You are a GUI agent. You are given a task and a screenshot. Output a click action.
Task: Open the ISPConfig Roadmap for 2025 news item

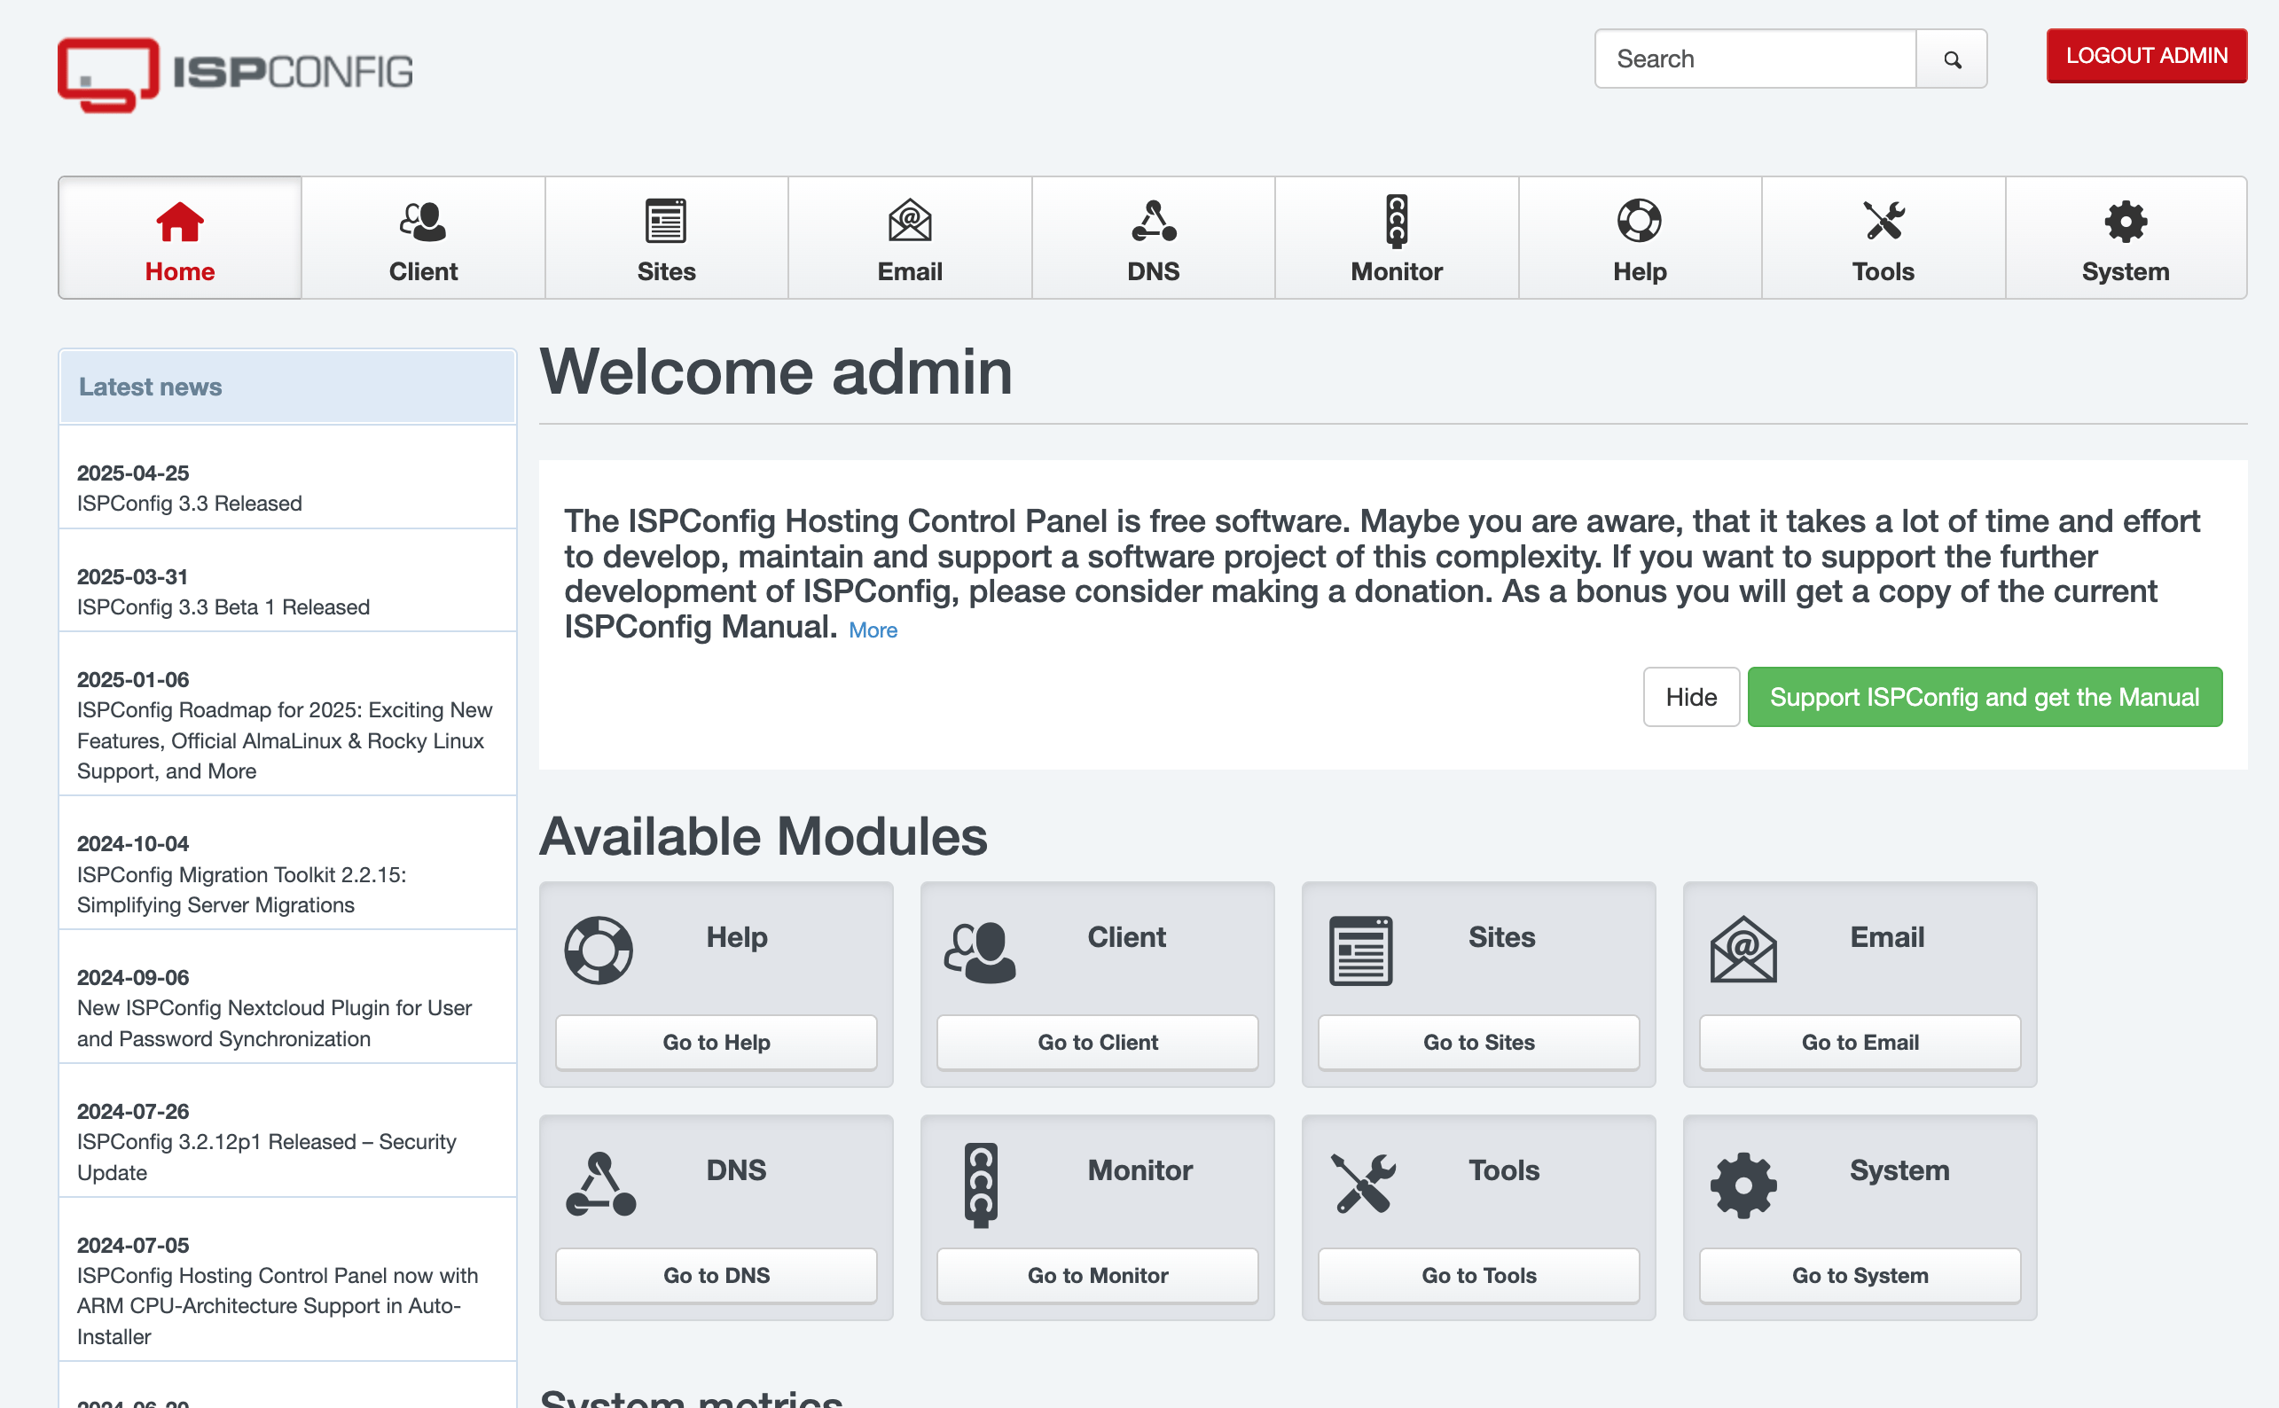(x=284, y=740)
